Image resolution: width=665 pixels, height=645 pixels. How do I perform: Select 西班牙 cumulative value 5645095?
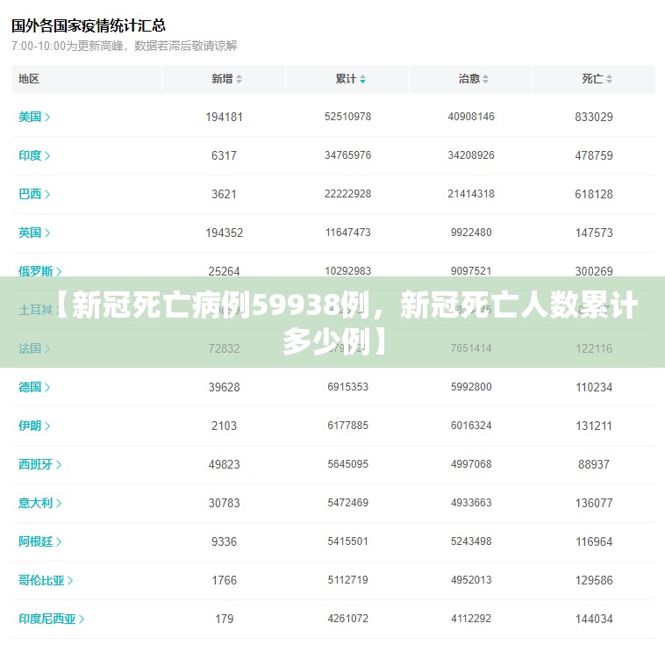point(347,464)
